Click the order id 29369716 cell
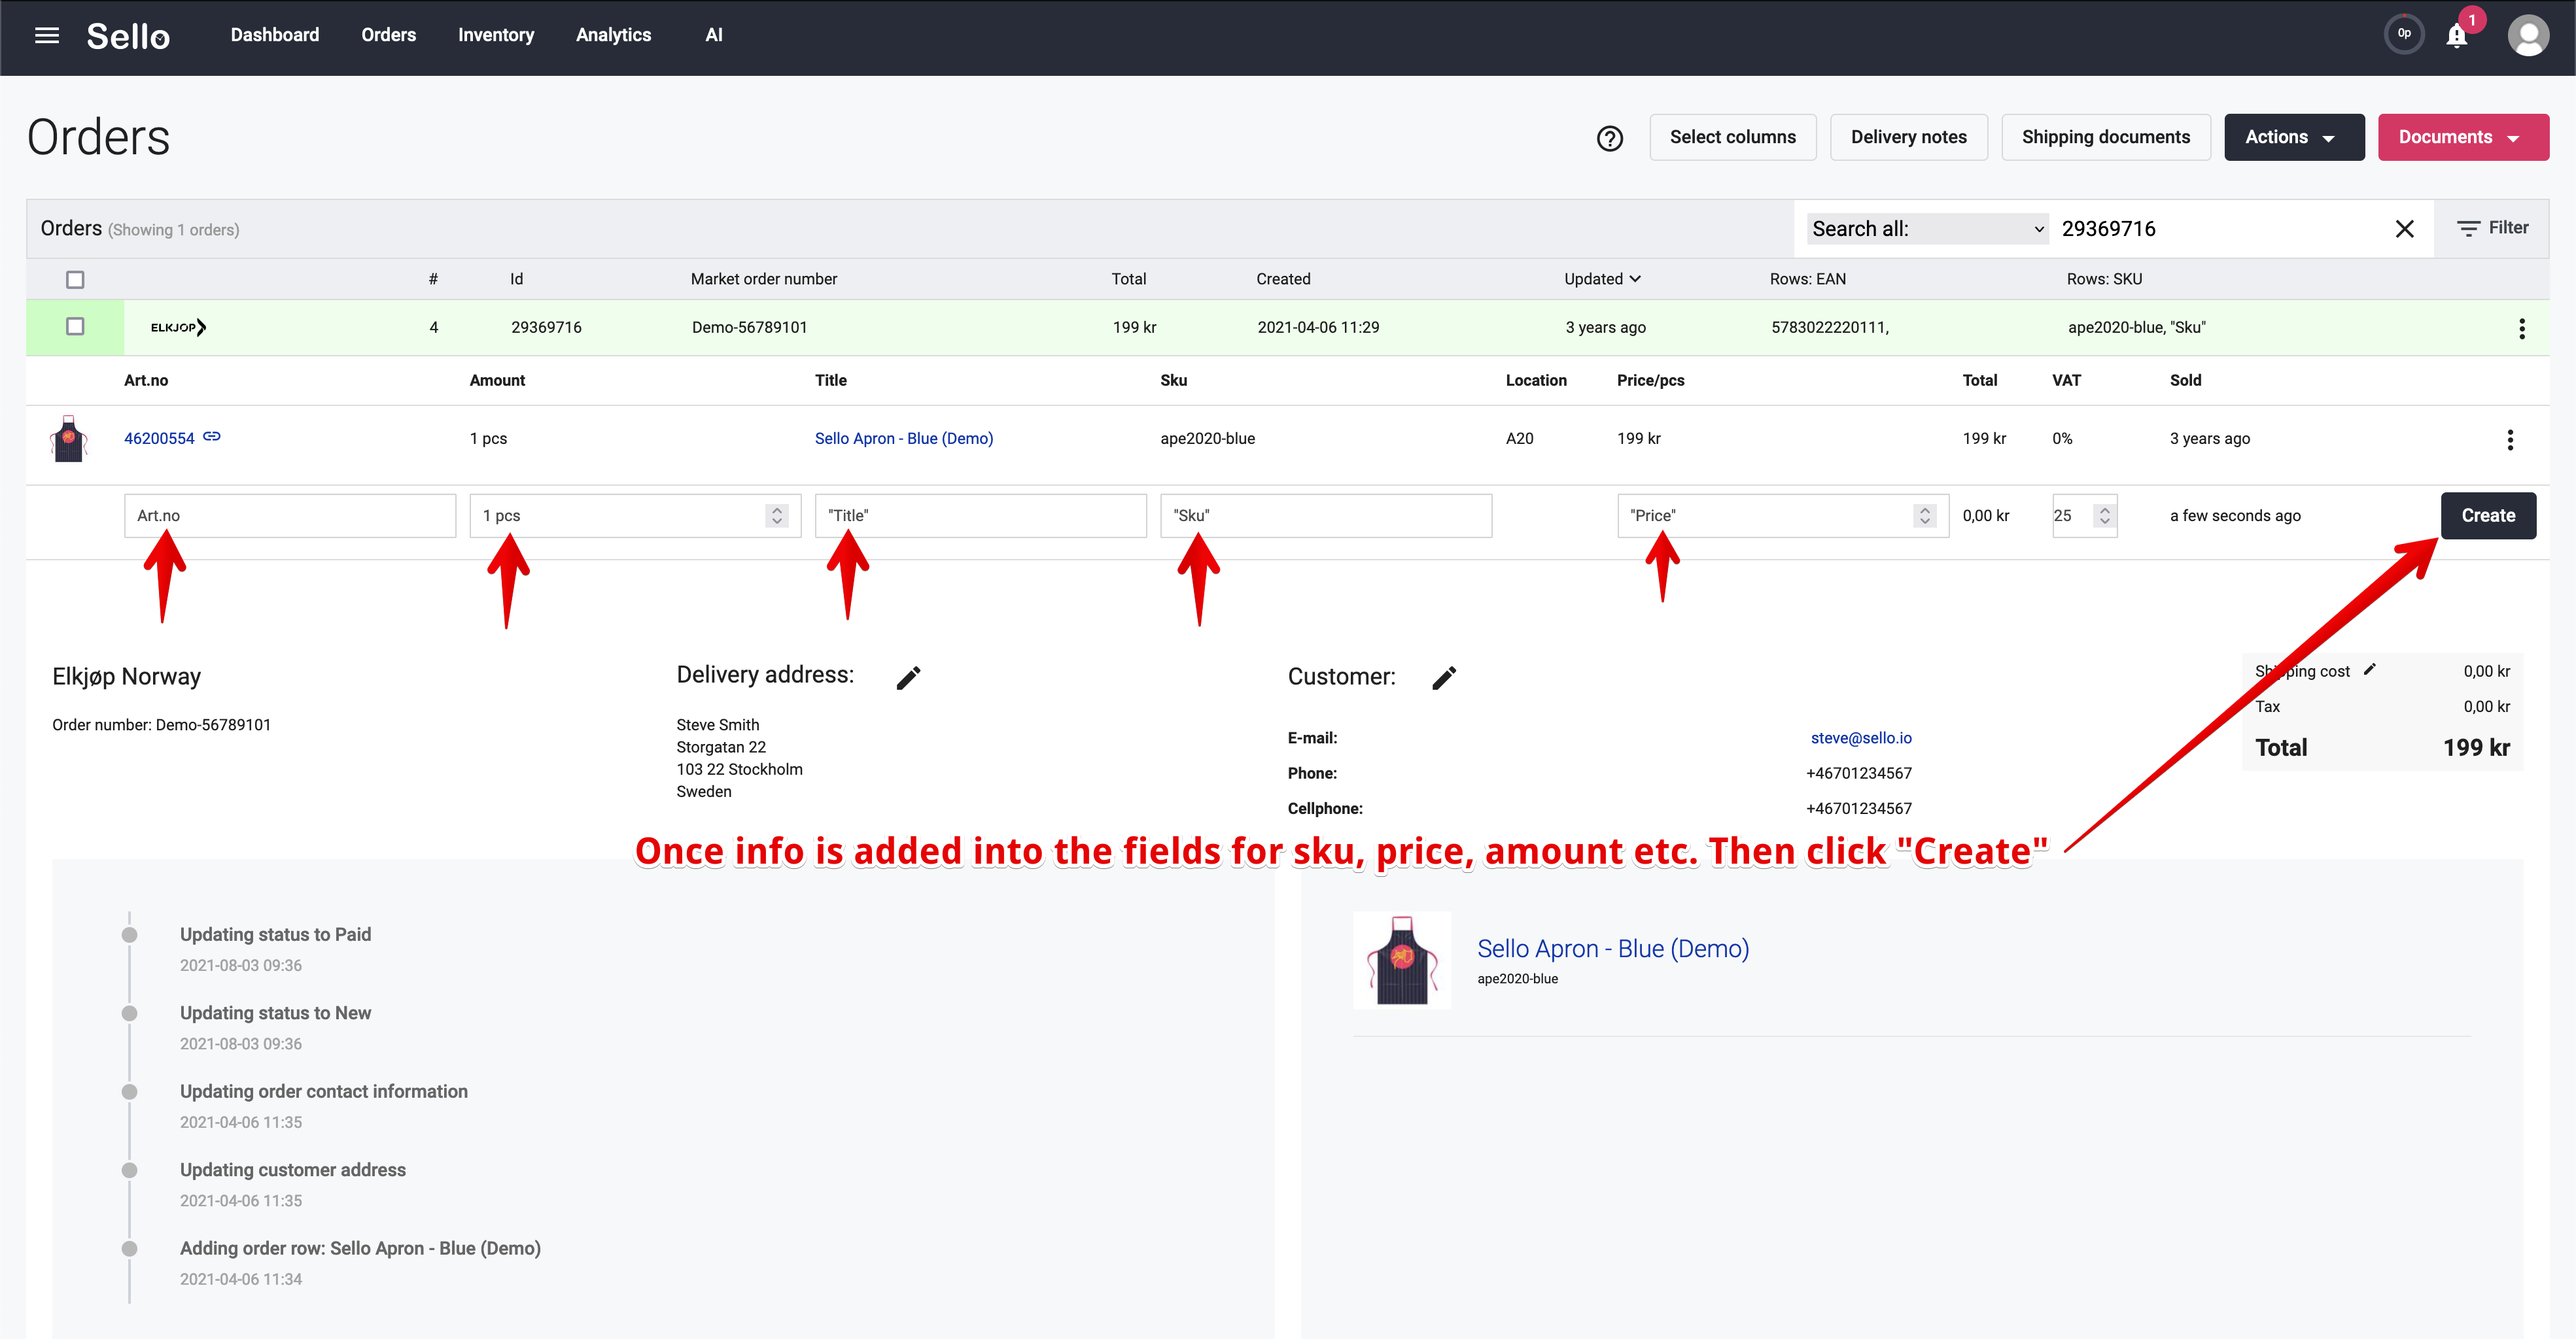 [x=546, y=327]
